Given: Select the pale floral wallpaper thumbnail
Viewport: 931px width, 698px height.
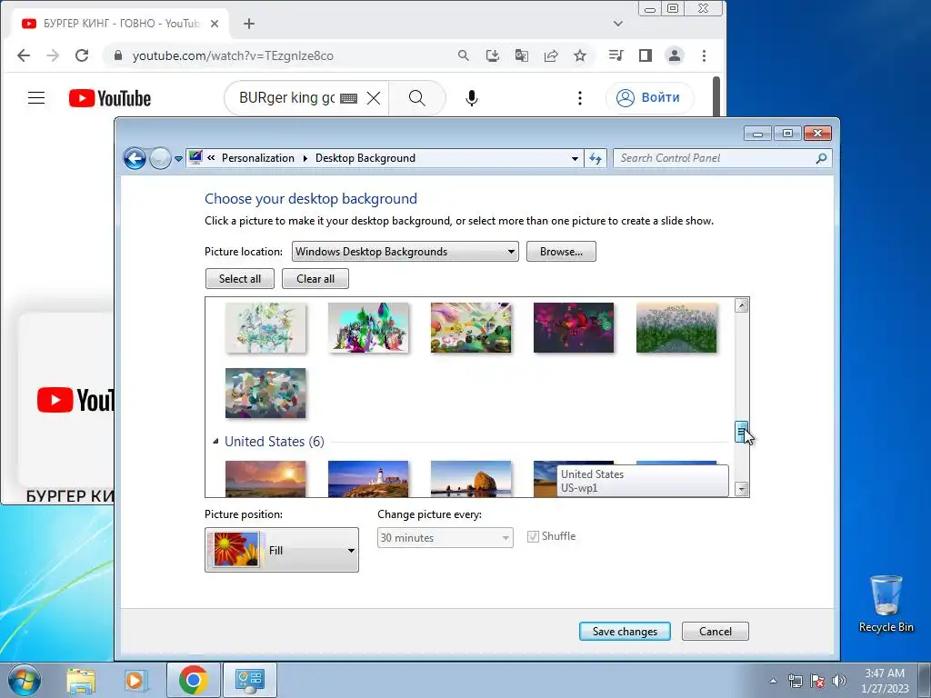Looking at the screenshot, I should 265,327.
